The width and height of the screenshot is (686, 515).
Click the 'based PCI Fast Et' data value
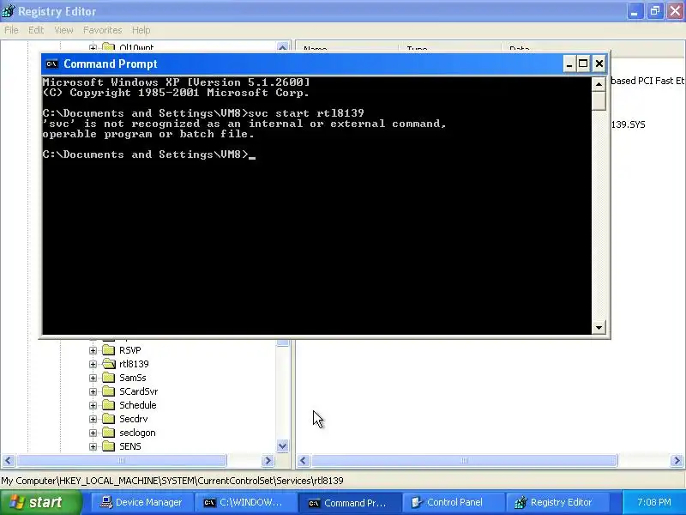coord(647,81)
